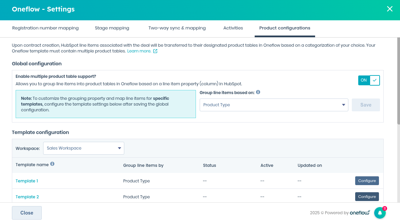Open the Product Type grouping dropdown
Image resolution: width=400 pixels, height=222 pixels.
274,105
